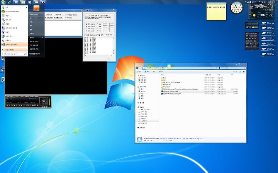The width and height of the screenshot is (278, 173).
Task: Launch Internet Explorer from the taskbar
Action: [x=9, y=2]
